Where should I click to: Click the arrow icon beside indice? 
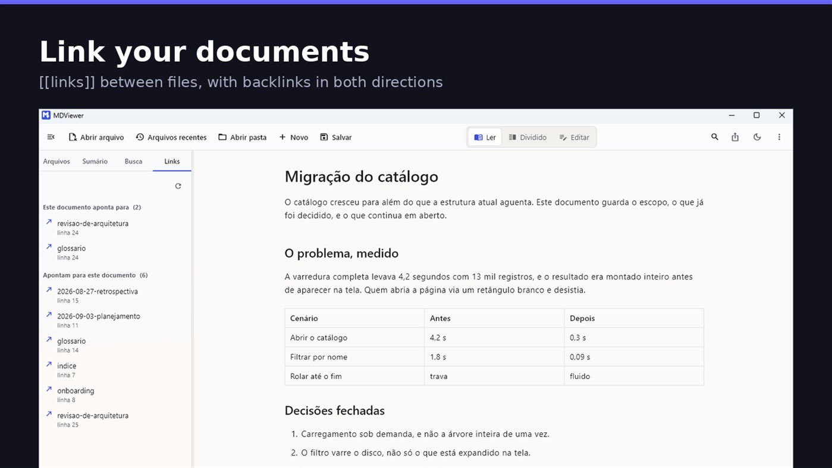[49, 365]
